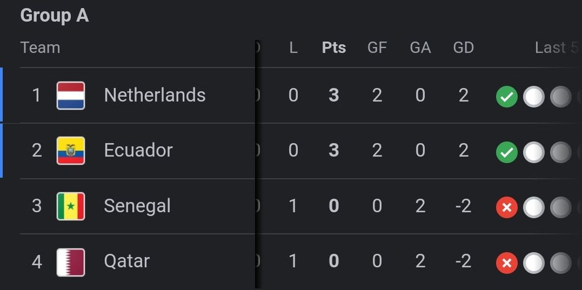Click Netherlands' white upcoming match circle

click(x=533, y=97)
